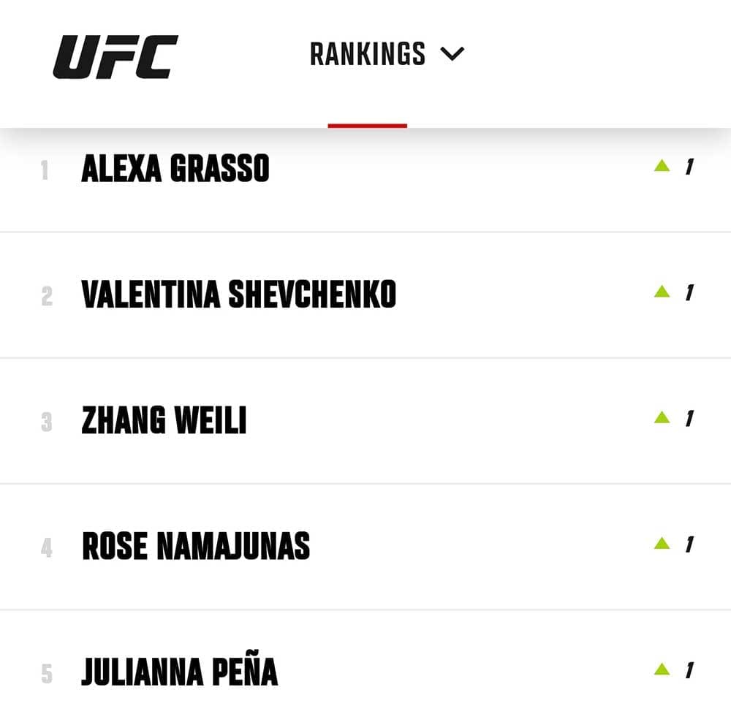Click green up arrow beside Alexa Grasso
Screen dimensions: 731x725
tap(662, 165)
